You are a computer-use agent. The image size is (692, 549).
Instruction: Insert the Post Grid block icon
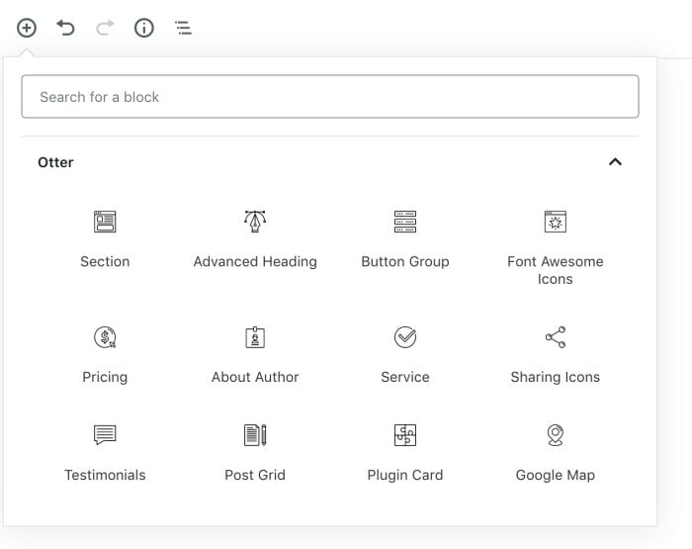(x=255, y=435)
